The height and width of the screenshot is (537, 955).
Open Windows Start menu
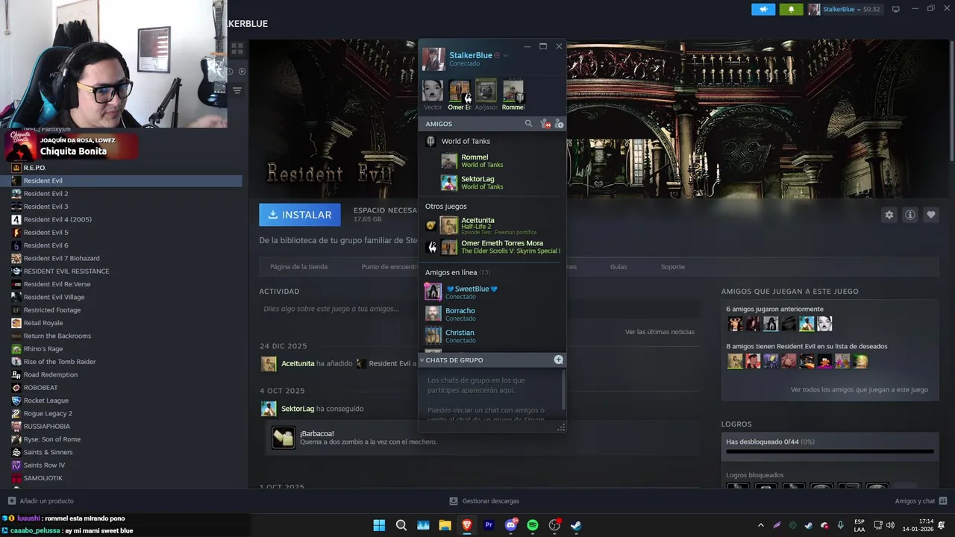379,525
